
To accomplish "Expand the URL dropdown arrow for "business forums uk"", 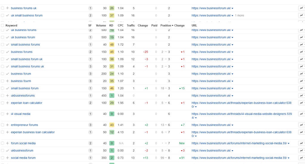I will (x=233, y=8).
